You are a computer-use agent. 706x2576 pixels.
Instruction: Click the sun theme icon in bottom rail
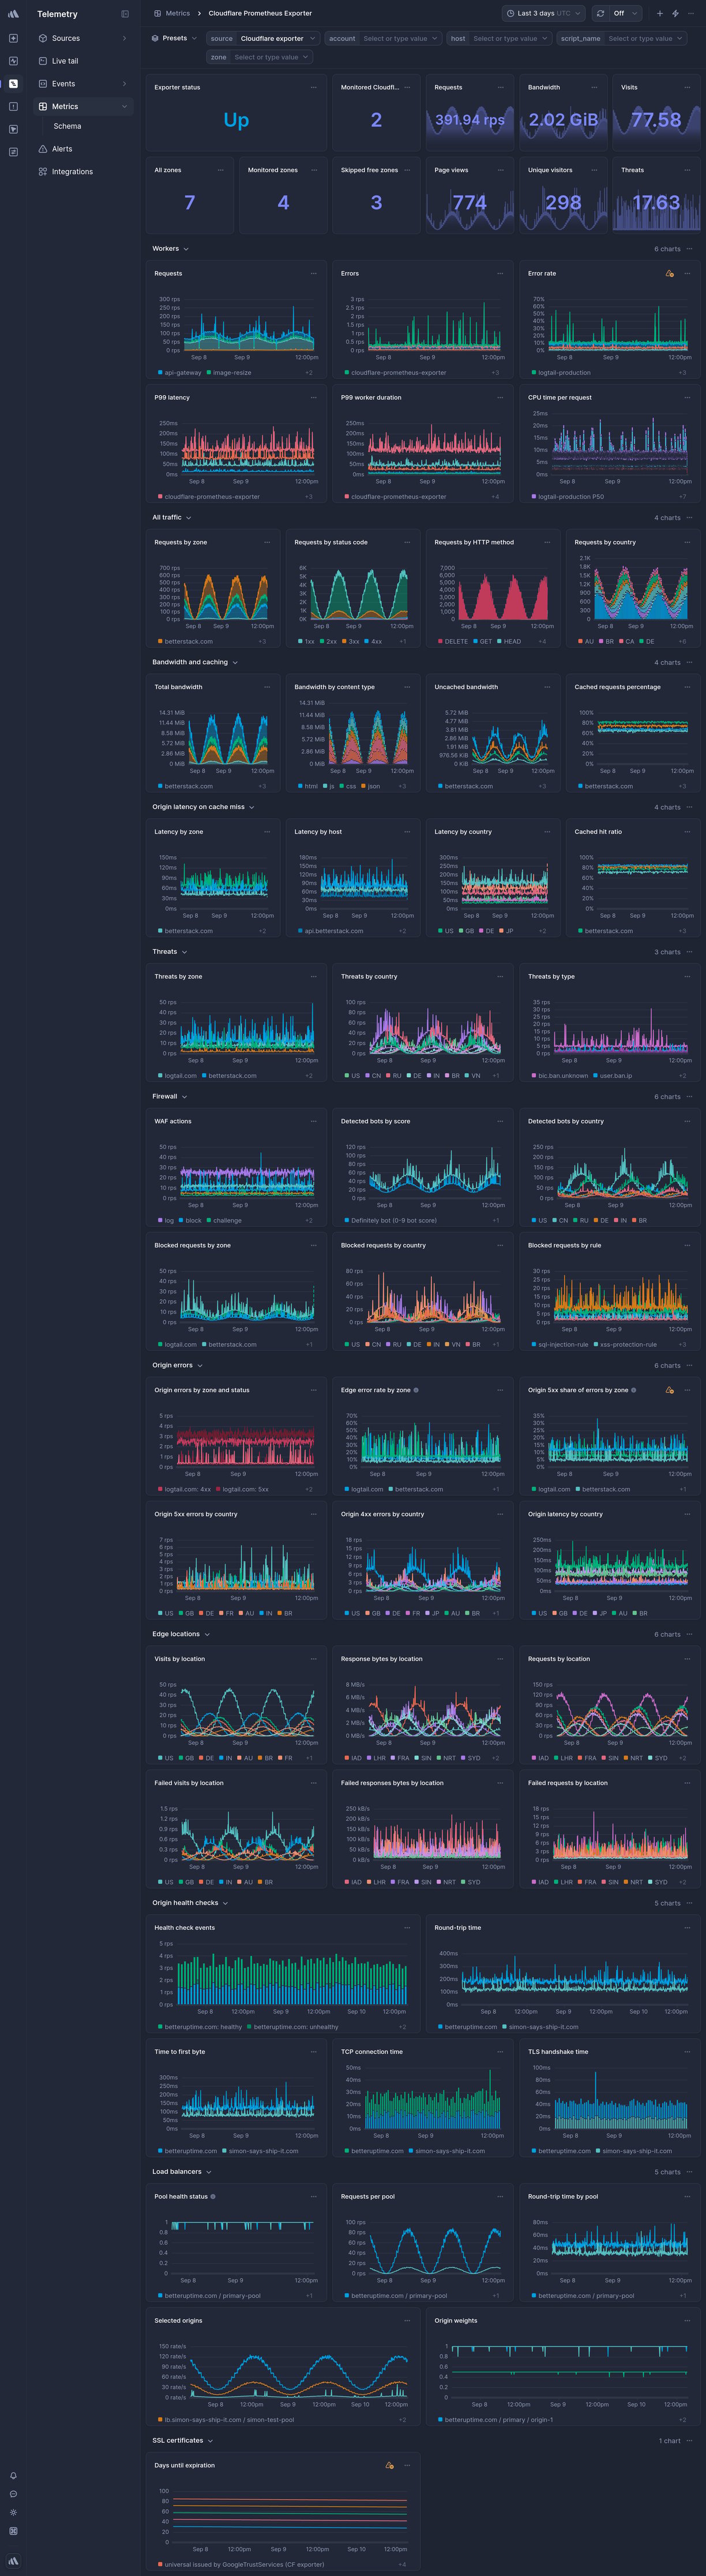(13, 2512)
